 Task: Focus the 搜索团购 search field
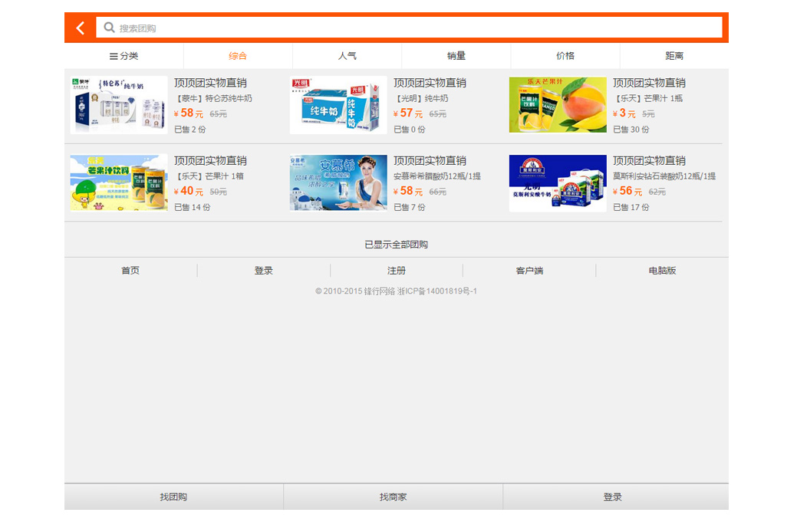(x=409, y=28)
